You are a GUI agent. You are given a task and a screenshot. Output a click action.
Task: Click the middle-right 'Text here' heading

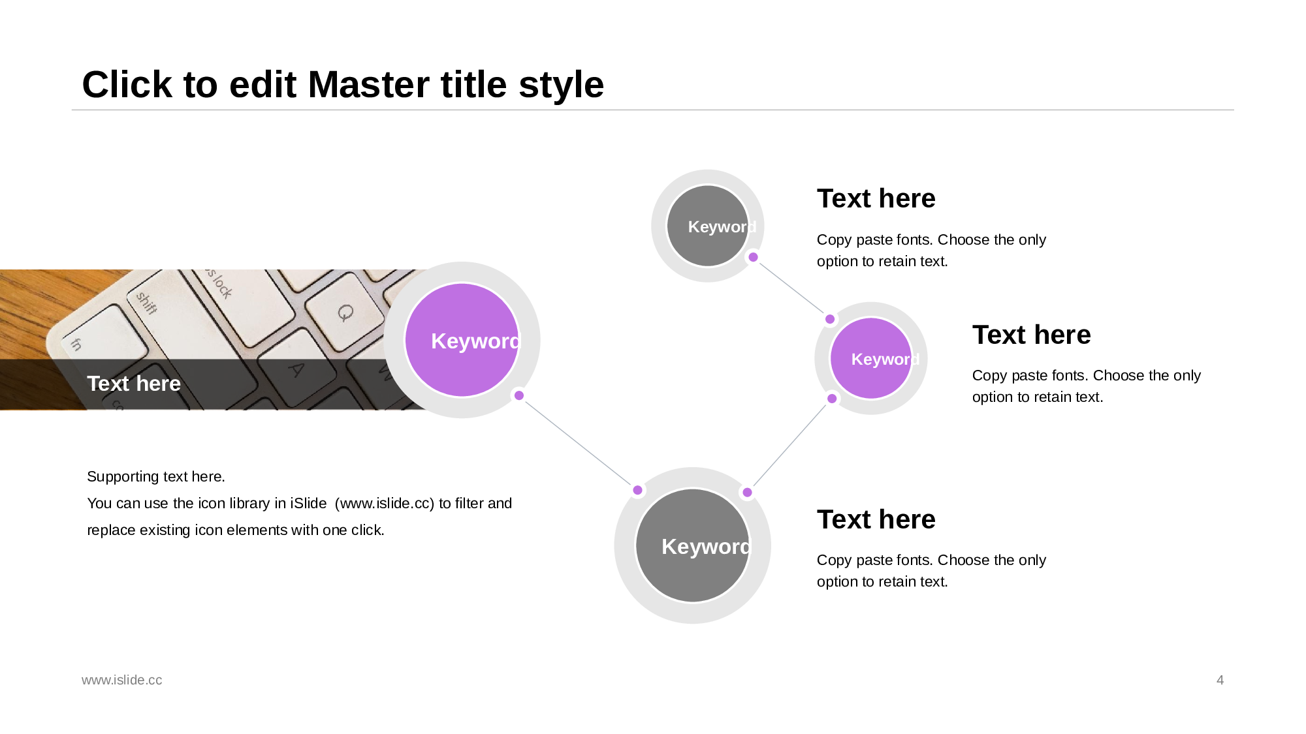(1031, 335)
